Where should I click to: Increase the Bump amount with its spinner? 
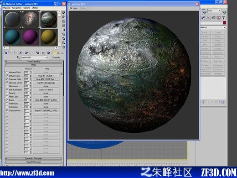(31, 99)
